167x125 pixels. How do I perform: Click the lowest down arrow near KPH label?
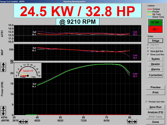click(3, 113)
